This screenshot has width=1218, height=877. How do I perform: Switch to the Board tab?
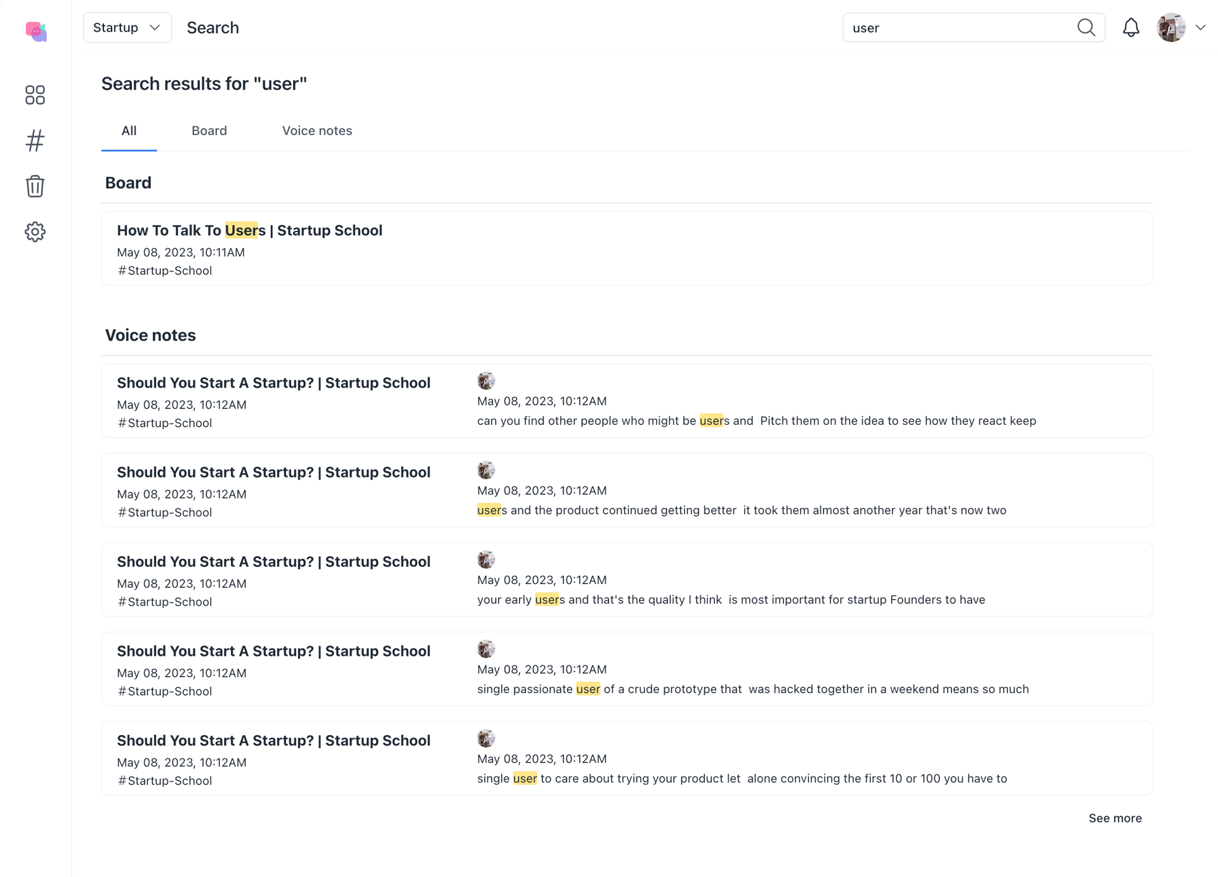click(209, 131)
